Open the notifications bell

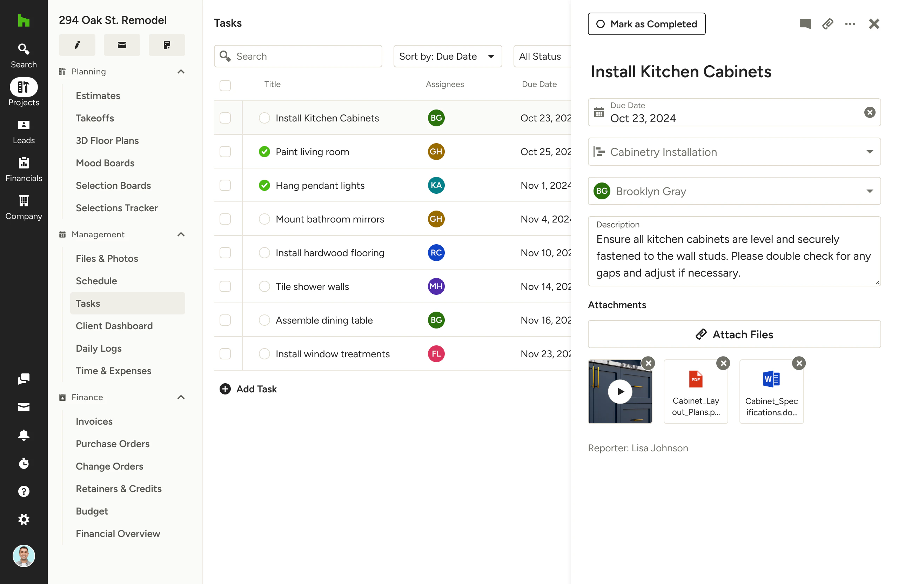click(24, 435)
